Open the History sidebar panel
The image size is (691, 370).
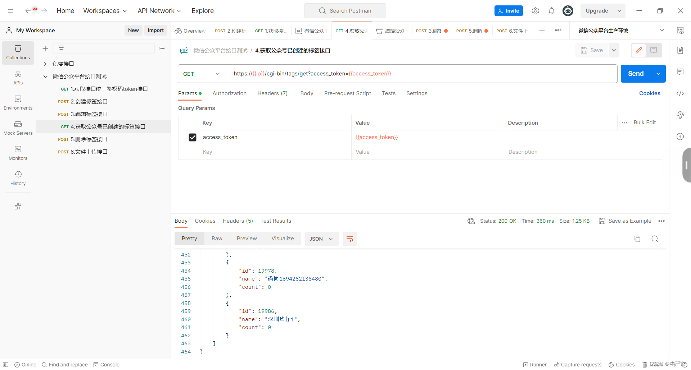tap(18, 178)
